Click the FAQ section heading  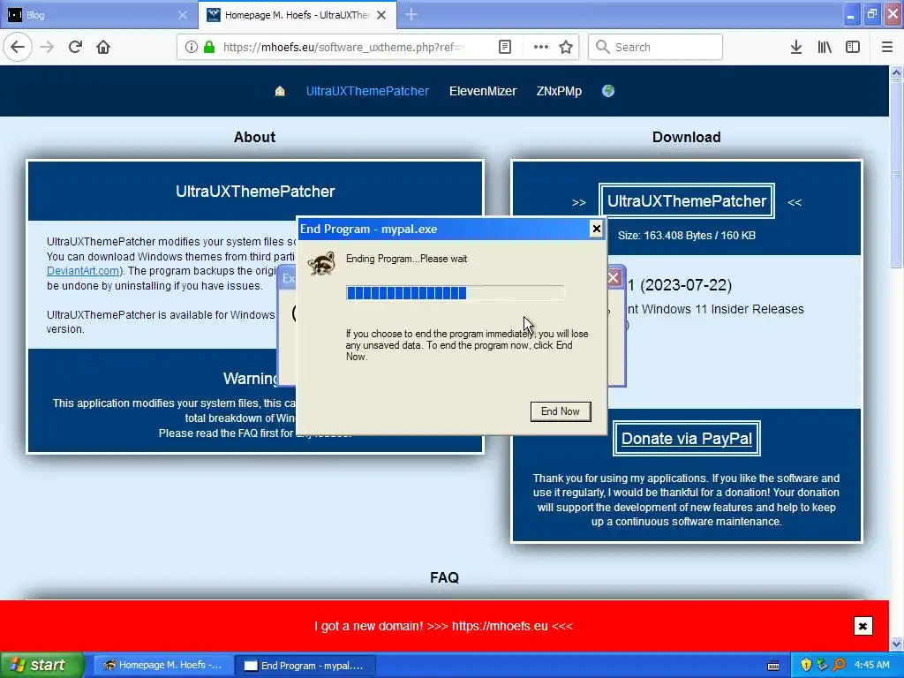pos(445,577)
